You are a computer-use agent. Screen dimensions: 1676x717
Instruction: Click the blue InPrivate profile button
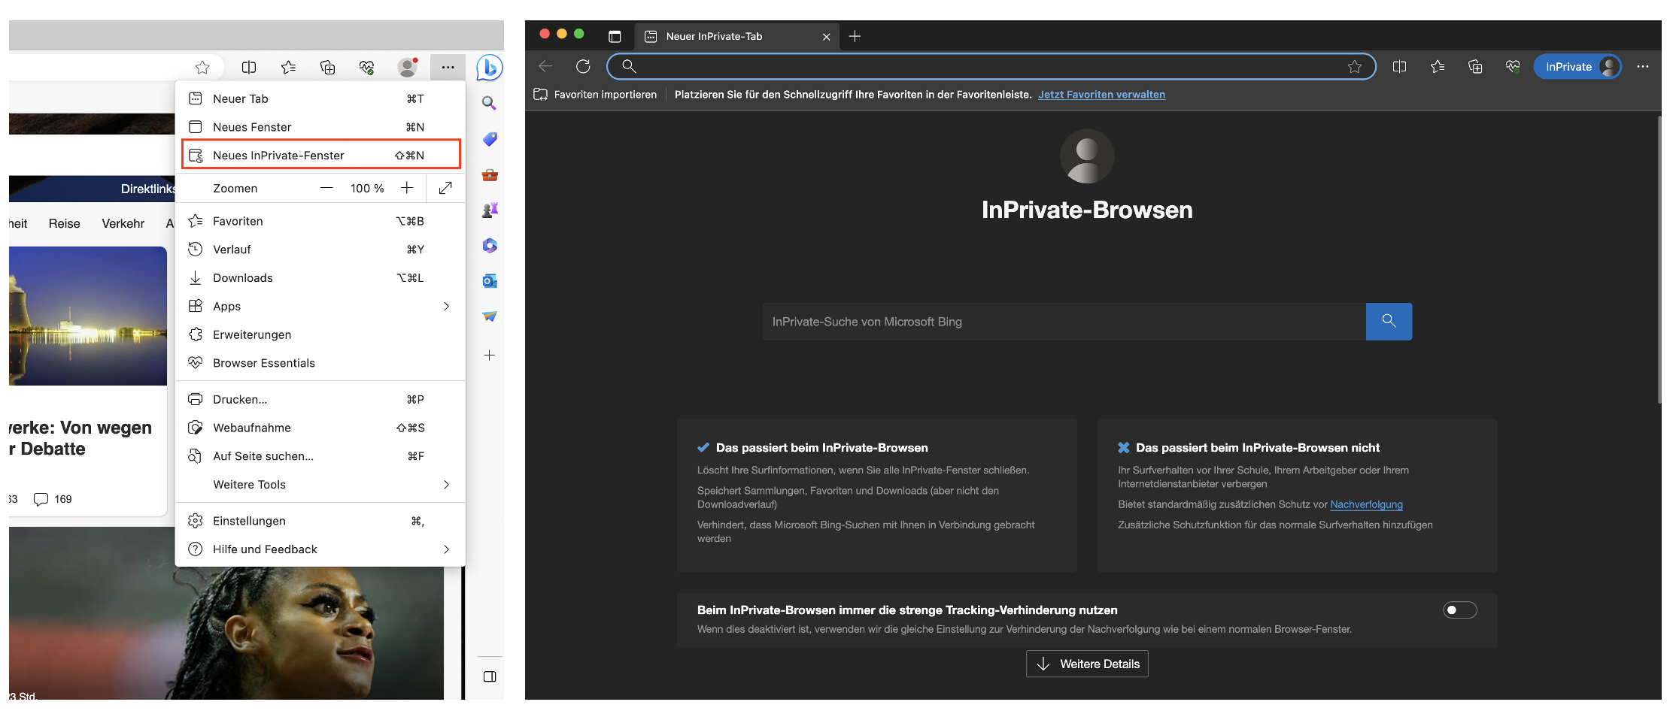(1577, 67)
